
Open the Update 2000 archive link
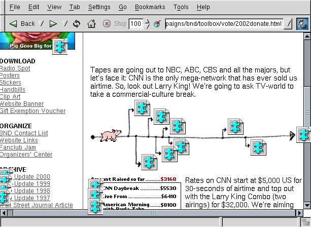[x=32, y=177]
